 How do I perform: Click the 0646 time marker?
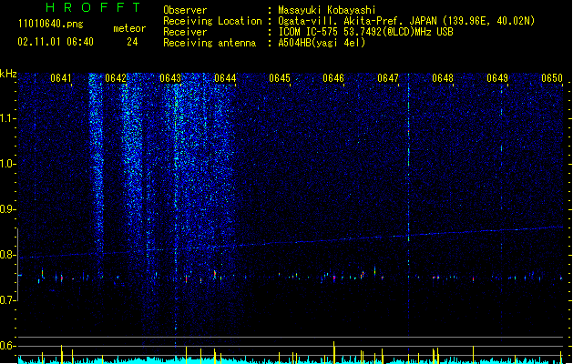click(x=333, y=78)
